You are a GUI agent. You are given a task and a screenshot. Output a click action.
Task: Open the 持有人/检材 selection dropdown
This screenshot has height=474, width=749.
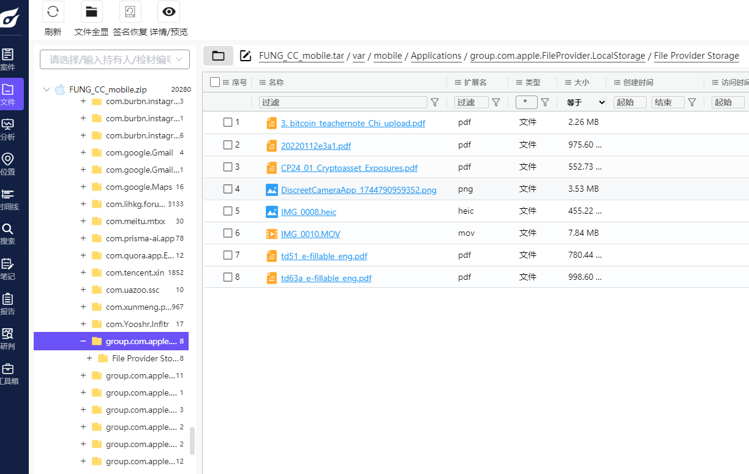click(115, 59)
